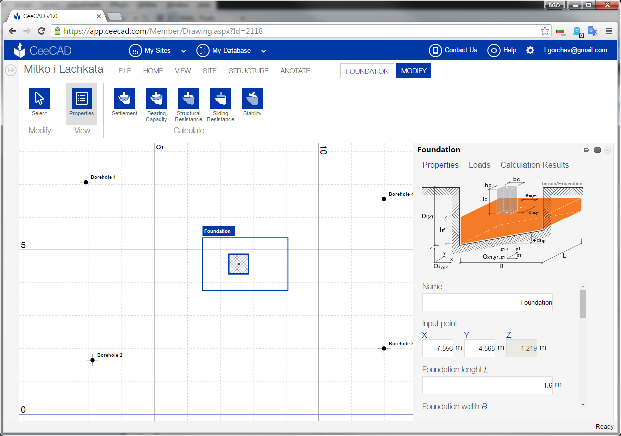Click the Mitko i Lachkata project title
The width and height of the screenshot is (621, 436).
tap(64, 69)
